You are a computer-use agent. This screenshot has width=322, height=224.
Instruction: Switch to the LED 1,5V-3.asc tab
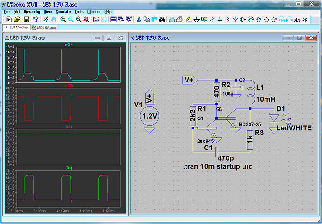(x=17, y=27)
